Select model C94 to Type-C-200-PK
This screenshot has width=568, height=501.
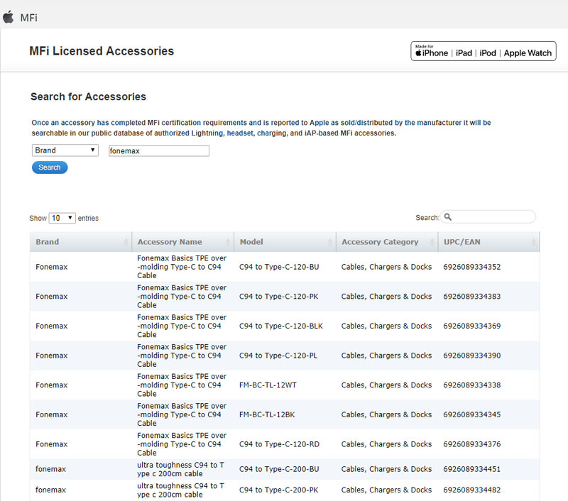coord(278,490)
